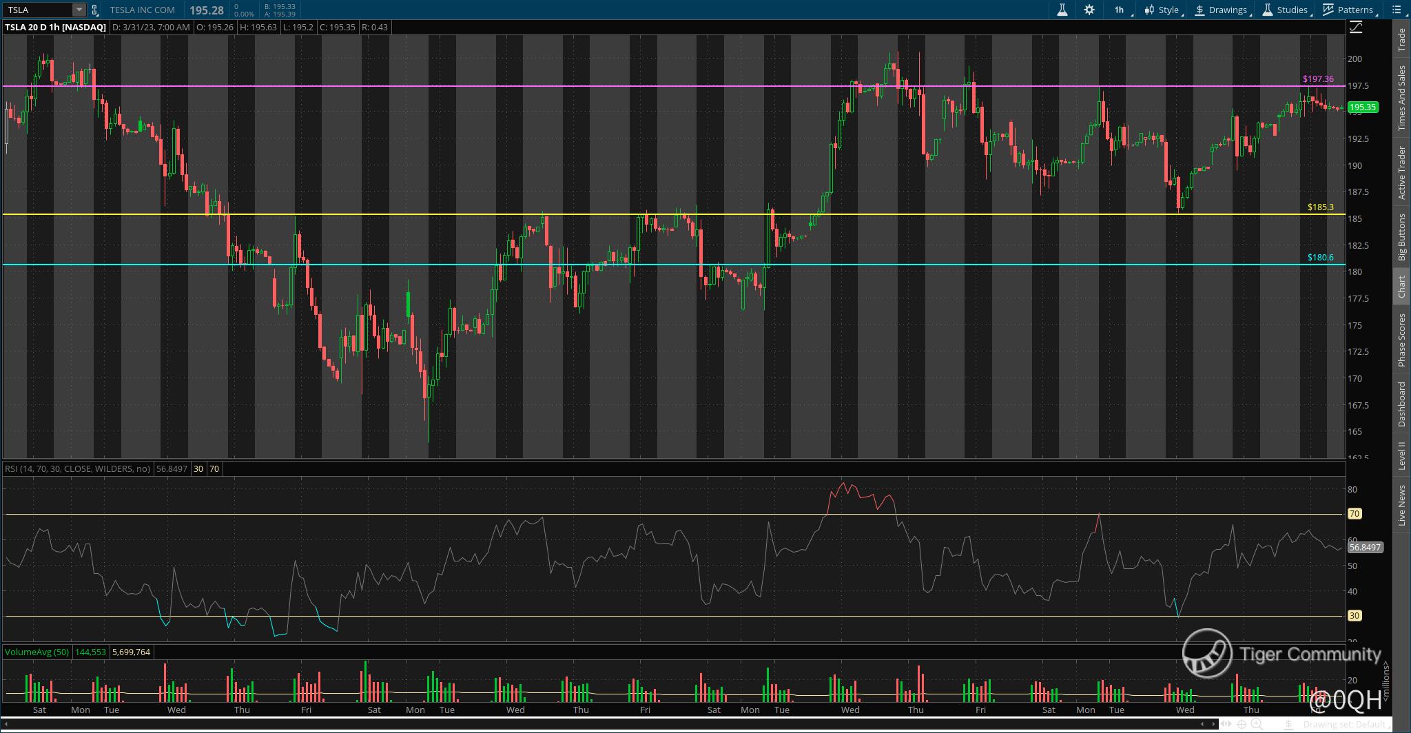Image resolution: width=1411 pixels, height=733 pixels.
Task: Click the flask Edit Studies icon
Action: point(1062,10)
